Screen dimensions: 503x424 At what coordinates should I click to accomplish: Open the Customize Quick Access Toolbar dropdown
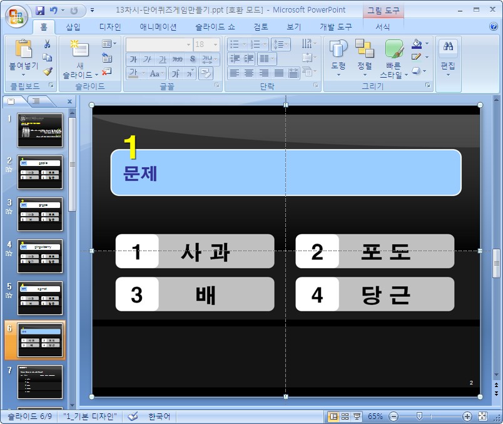click(x=93, y=11)
